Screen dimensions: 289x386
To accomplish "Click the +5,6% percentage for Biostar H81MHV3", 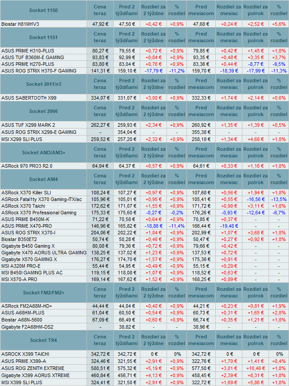I will [279, 24].
